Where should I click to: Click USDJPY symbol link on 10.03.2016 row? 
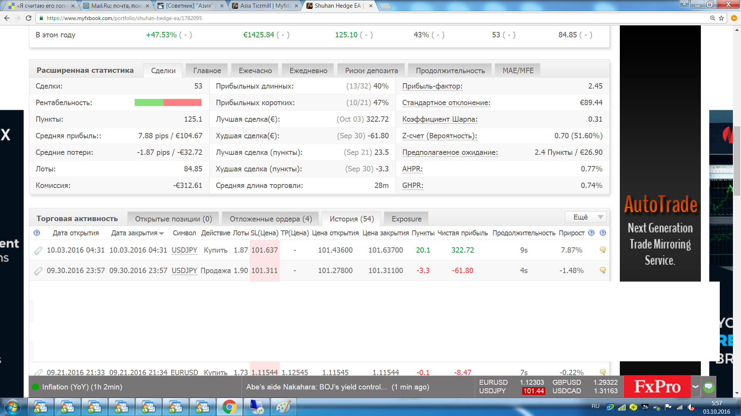184,250
